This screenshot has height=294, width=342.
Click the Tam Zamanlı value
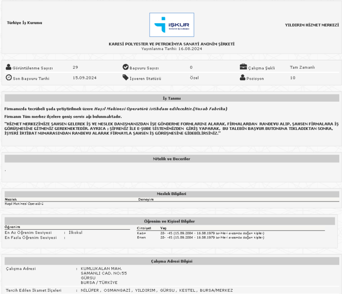[302, 67]
